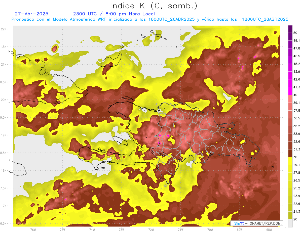This screenshot has height=233, width=302.
Task: Pick the gray color bar segment below 20
Action: click(x=290, y=223)
